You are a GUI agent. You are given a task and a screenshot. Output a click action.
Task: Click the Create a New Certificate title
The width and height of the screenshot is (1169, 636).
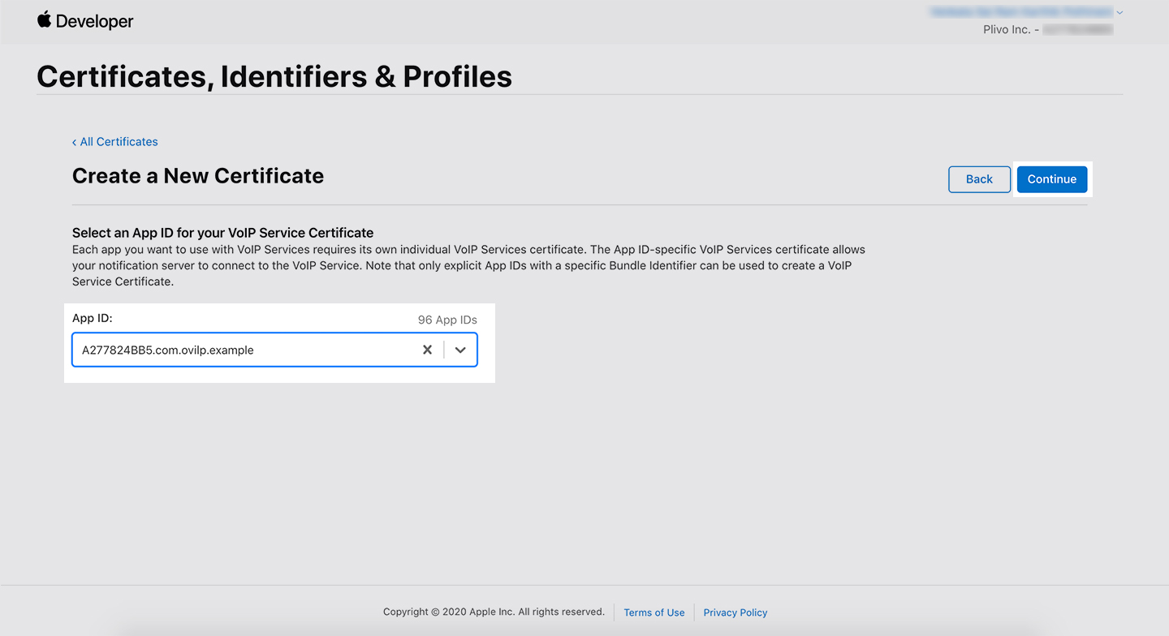[x=197, y=176]
